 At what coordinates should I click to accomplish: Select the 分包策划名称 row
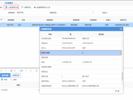[x=81, y=39]
